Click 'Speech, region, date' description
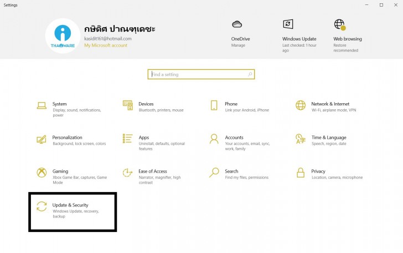The height and width of the screenshot is (253, 403). click(x=329, y=144)
